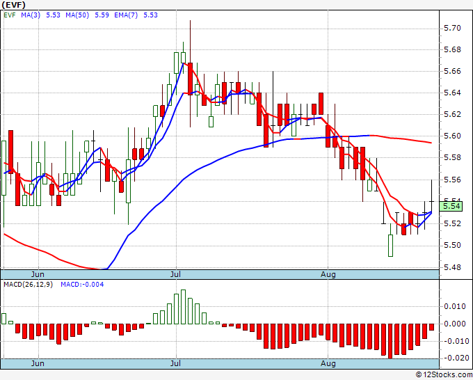This screenshot has height=380, width=473.
Task: Click Jul on the price chart time axis
Action: point(175,275)
